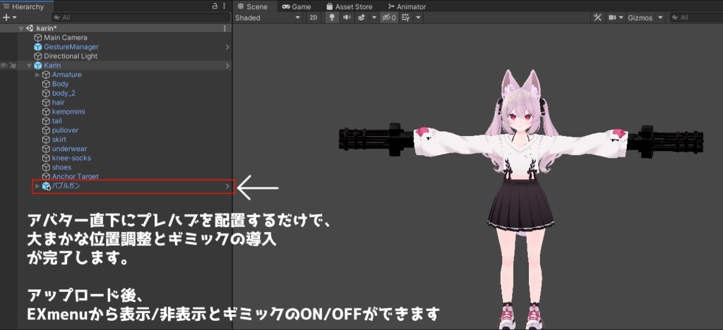This screenshot has width=723, height=330.
Task: Open the component tools wrench icon in Scene toolbar
Action: (597, 18)
